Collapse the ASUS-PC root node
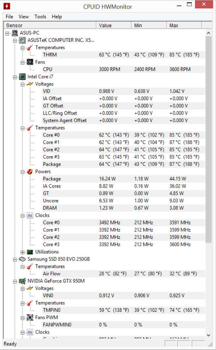216x350 pixels. pos(7,33)
